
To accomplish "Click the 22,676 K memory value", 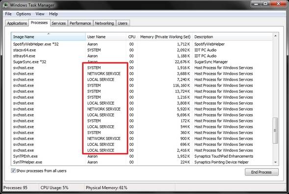I will click(x=183, y=62).
